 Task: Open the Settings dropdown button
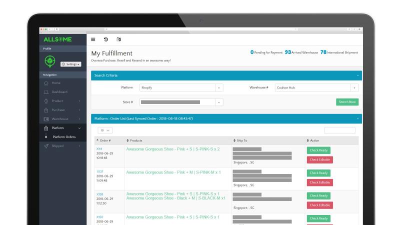71,64
